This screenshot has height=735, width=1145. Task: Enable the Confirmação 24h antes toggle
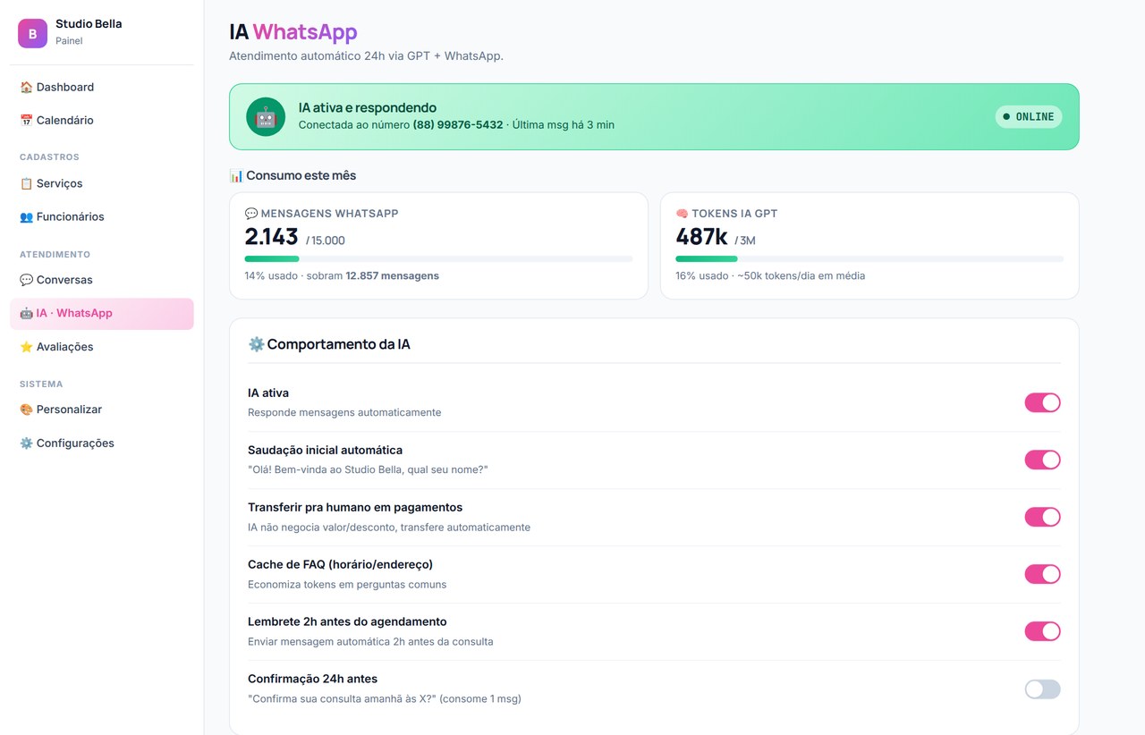pyautogui.click(x=1042, y=689)
